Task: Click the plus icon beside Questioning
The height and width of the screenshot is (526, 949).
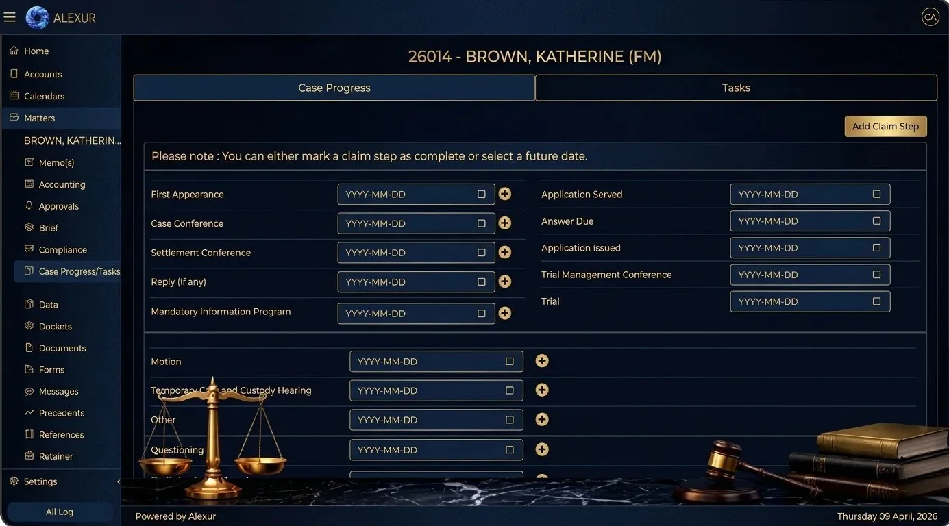Action: [542, 449]
